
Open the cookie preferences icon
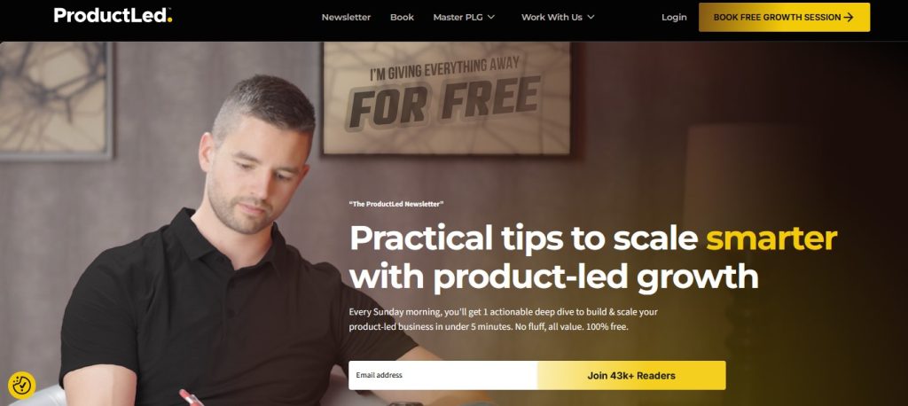click(22, 385)
